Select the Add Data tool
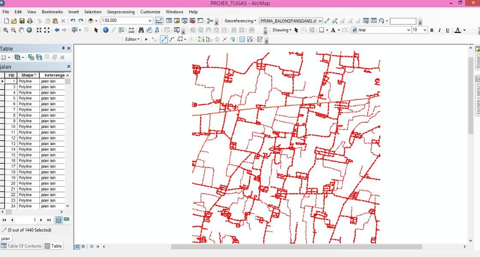The height and width of the screenshot is (257, 480). coord(91,20)
